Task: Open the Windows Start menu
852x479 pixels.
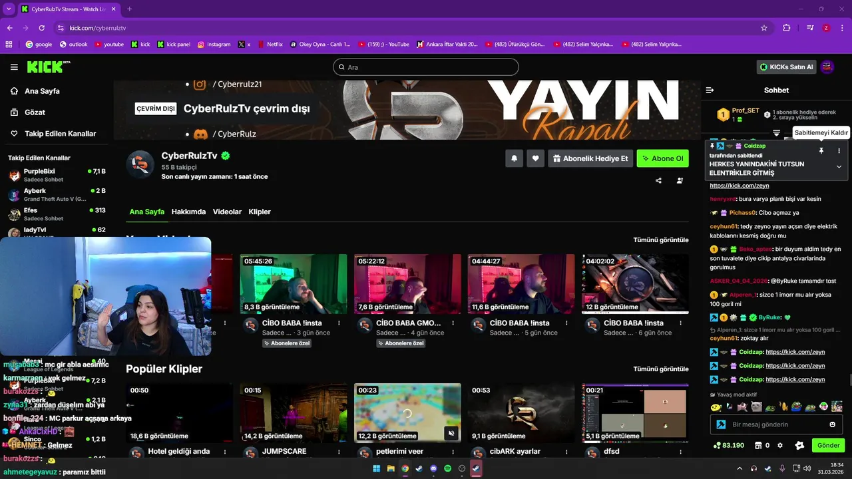Action: point(377,468)
